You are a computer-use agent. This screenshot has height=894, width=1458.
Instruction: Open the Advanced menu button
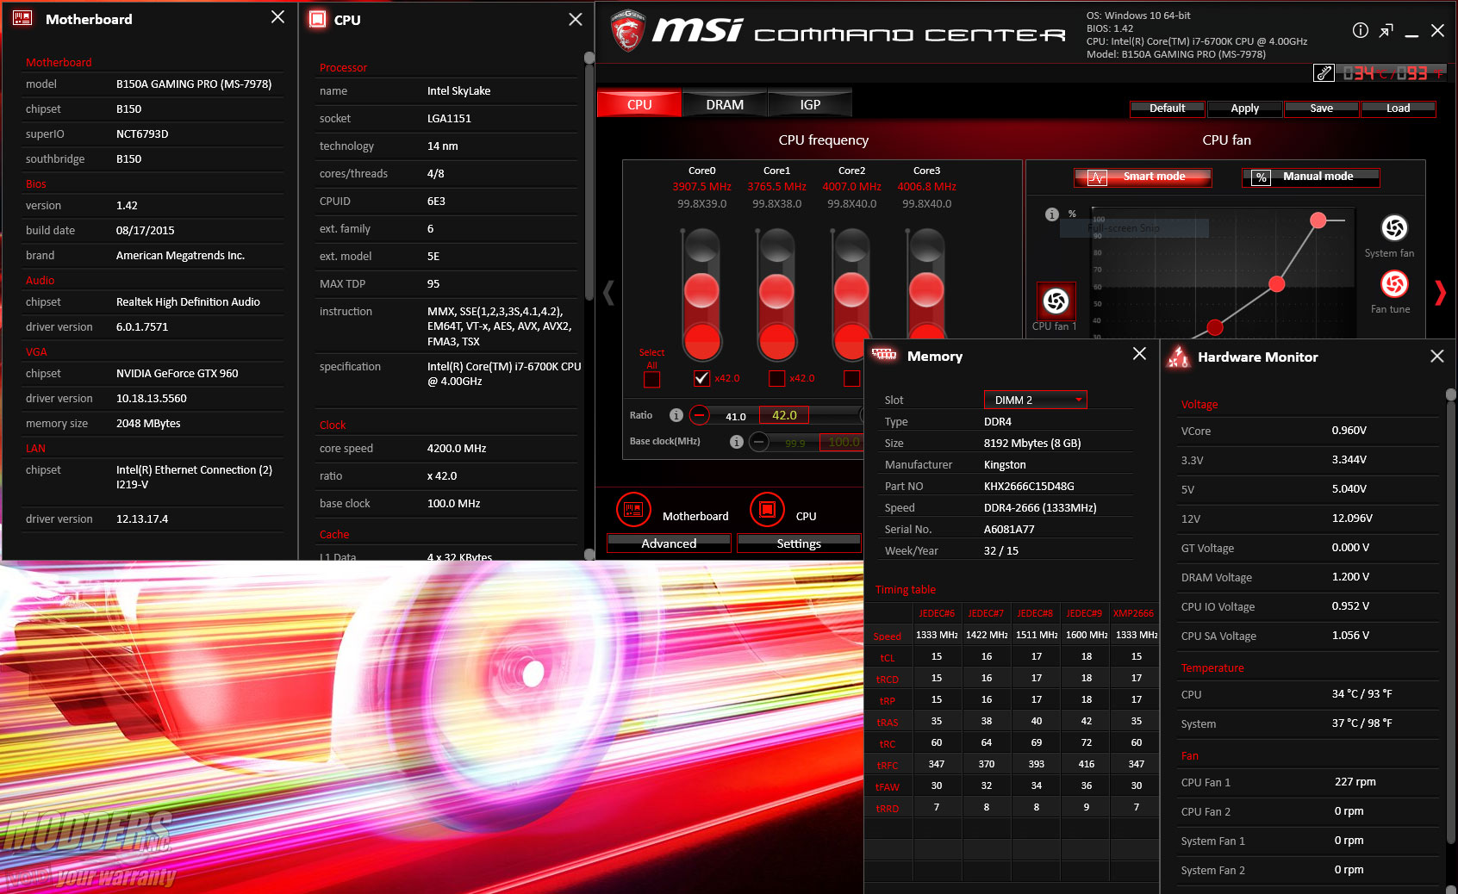(x=669, y=543)
